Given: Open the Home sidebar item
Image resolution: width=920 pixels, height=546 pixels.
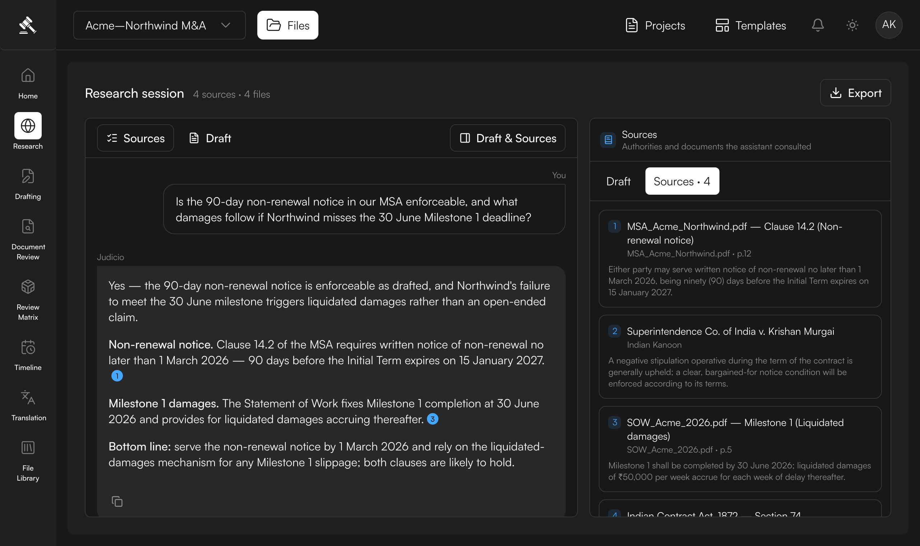Looking at the screenshot, I should [28, 83].
